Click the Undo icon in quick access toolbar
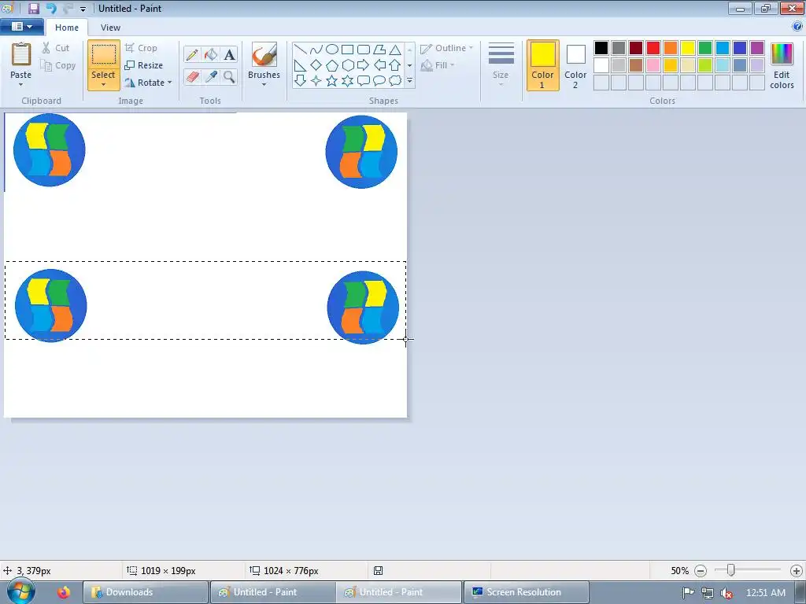 pos(50,8)
